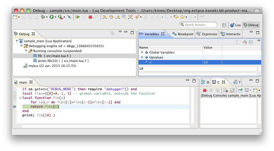Open the Run launch dropdown arrow
This screenshot has width=274, height=151.
point(55,17)
